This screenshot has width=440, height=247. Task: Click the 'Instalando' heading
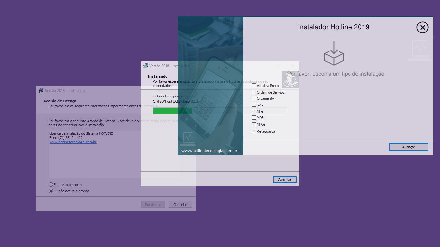tap(158, 76)
